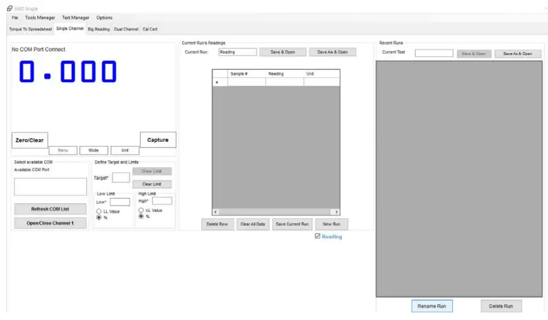Click the Clear Limit button
Image resolution: width=548 pixels, height=320 pixels.
point(152,184)
